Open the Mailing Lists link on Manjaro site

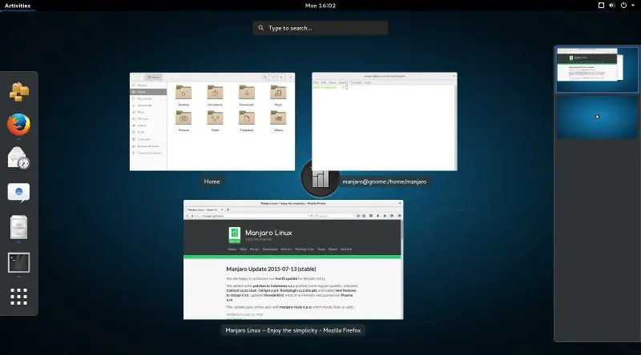(x=304, y=249)
